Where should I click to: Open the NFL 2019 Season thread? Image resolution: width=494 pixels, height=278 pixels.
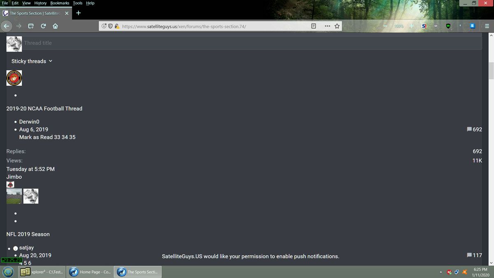click(28, 234)
